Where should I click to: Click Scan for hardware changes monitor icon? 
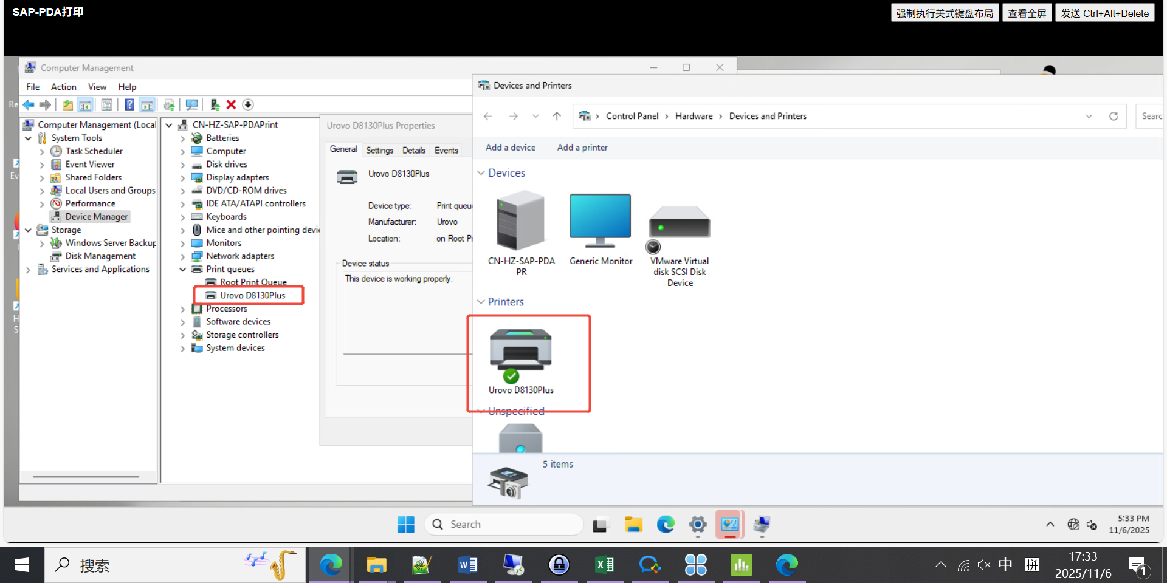click(191, 105)
